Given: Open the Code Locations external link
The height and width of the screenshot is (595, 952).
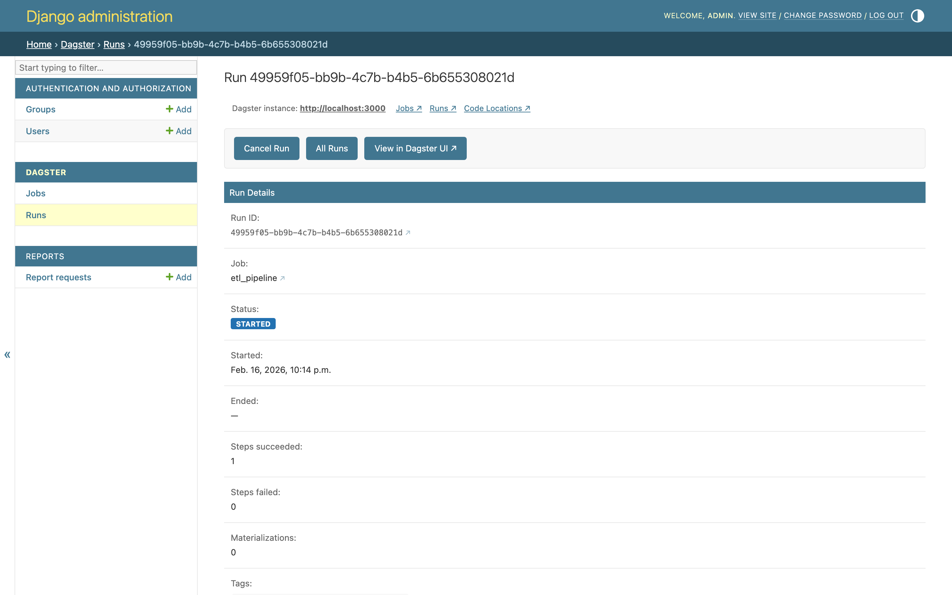Looking at the screenshot, I should [x=497, y=108].
